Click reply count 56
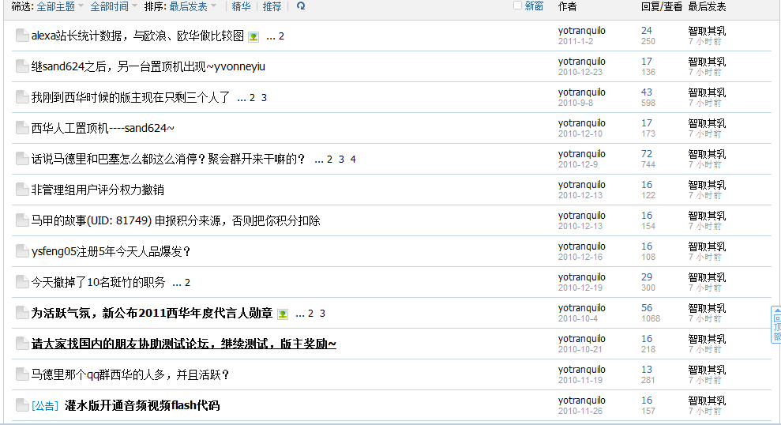Image resolution: width=781 pixels, height=425 pixels. click(647, 308)
